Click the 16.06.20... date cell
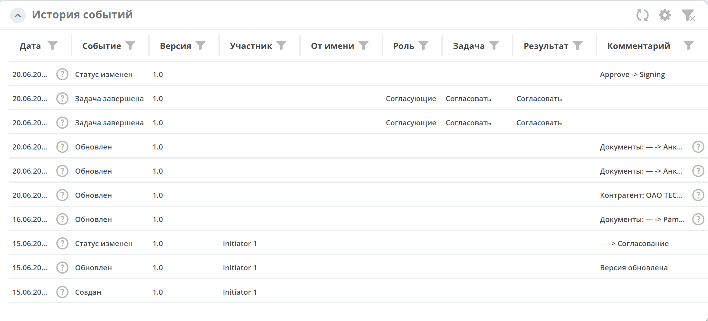The height and width of the screenshot is (321, 708). coord(30,220)
